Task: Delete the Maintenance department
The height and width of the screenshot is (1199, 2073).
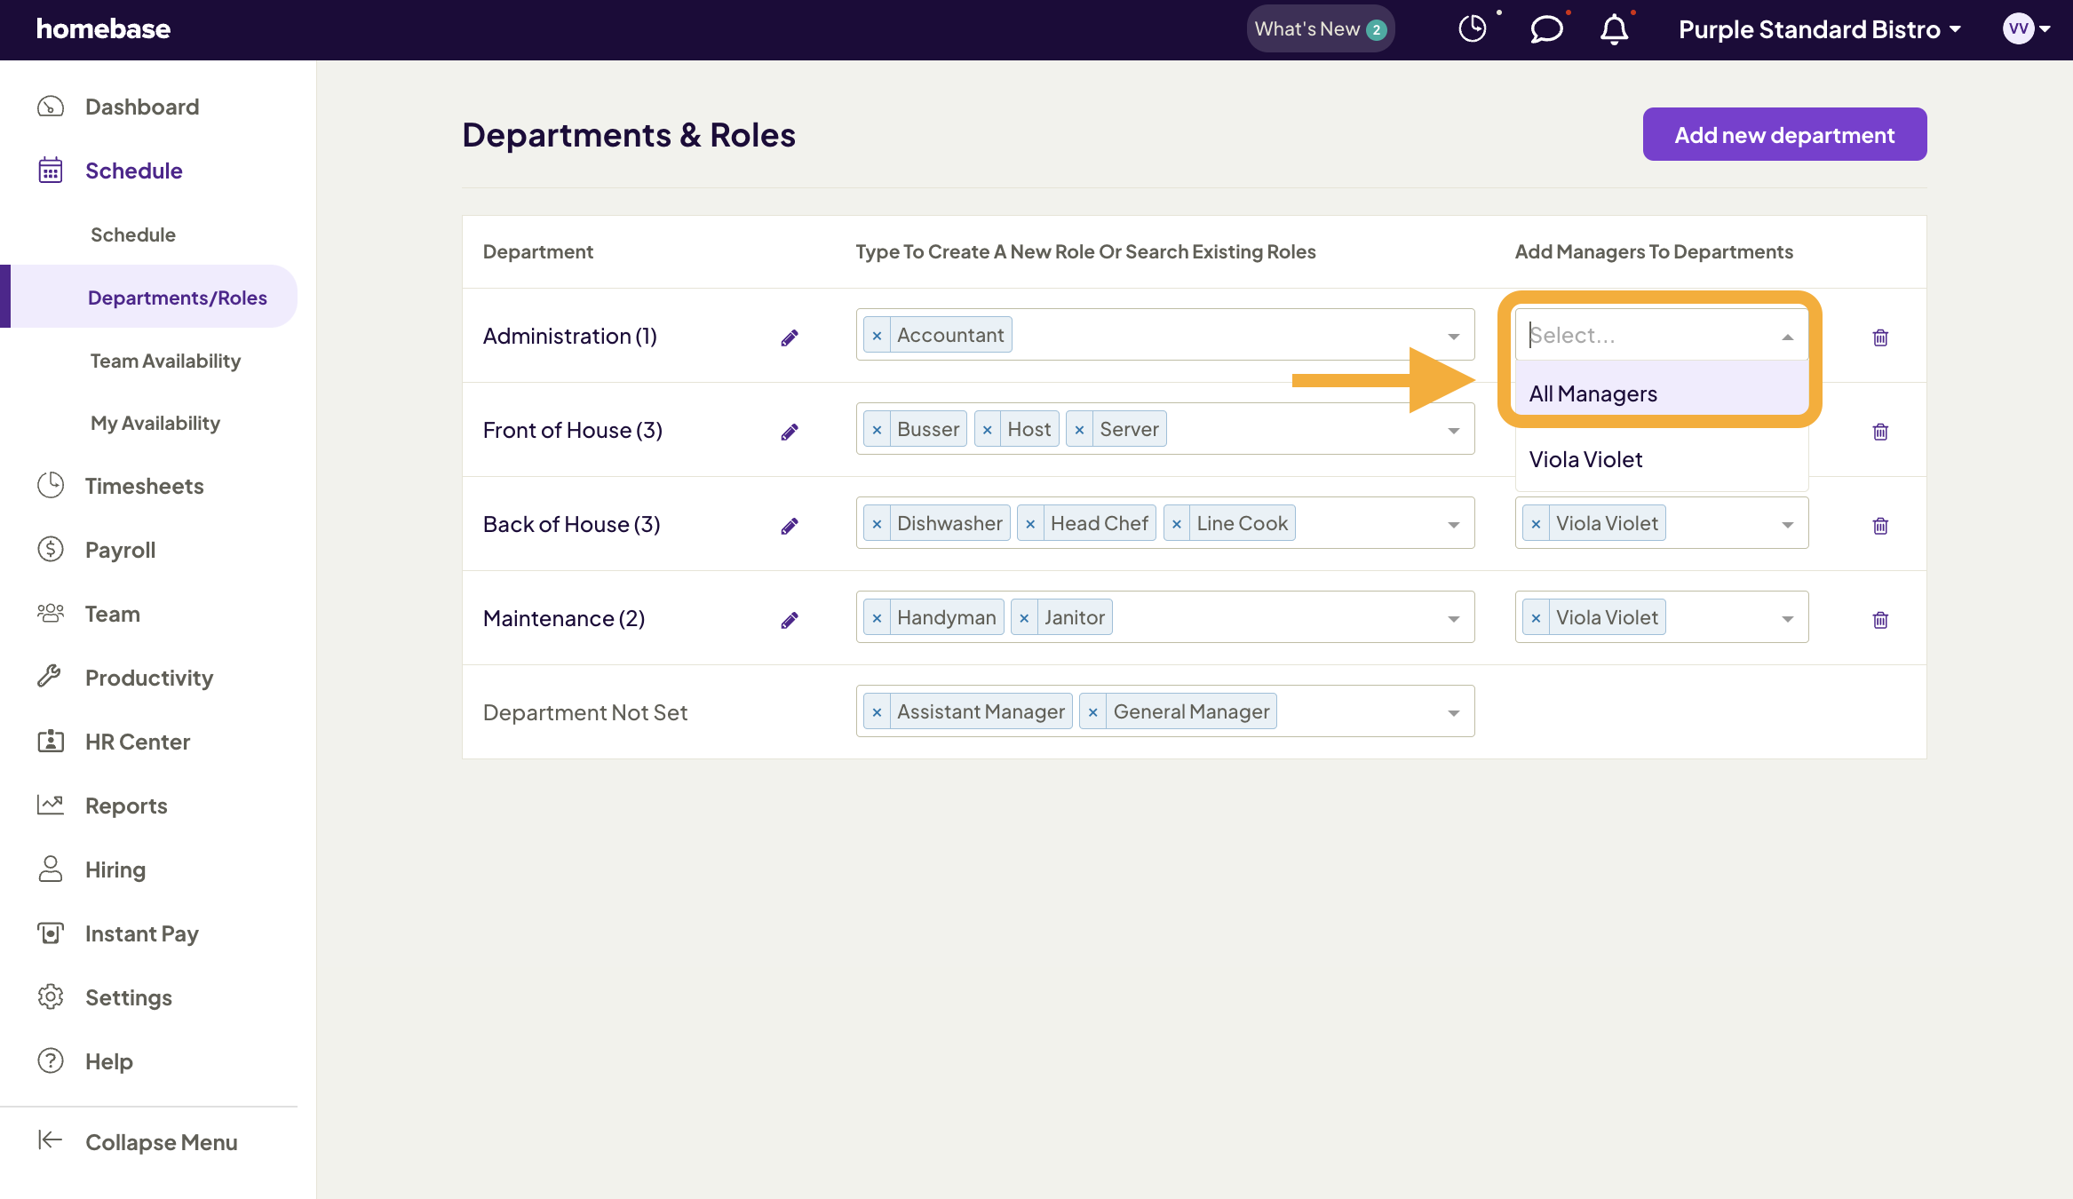Action: pyautogui.click(x=1880, y=620)
